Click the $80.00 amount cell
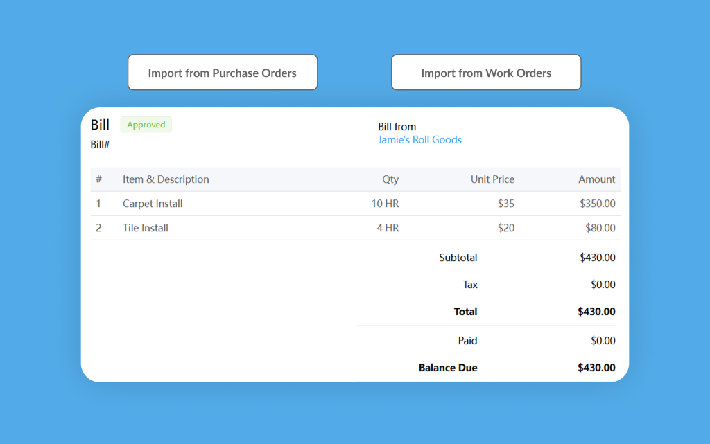This screenshot has height=444, width=710. (600, 228)
